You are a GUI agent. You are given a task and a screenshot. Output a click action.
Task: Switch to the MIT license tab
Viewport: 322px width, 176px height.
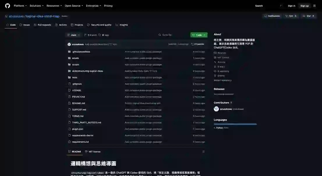pyautogui.click(x=93, y=152)
